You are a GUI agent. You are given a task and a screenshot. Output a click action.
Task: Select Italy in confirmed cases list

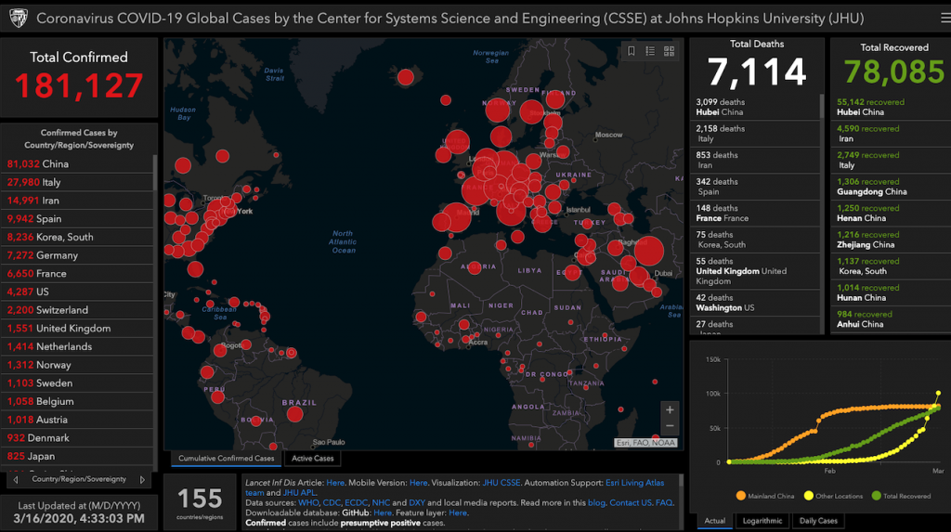[x=77, y=182]
